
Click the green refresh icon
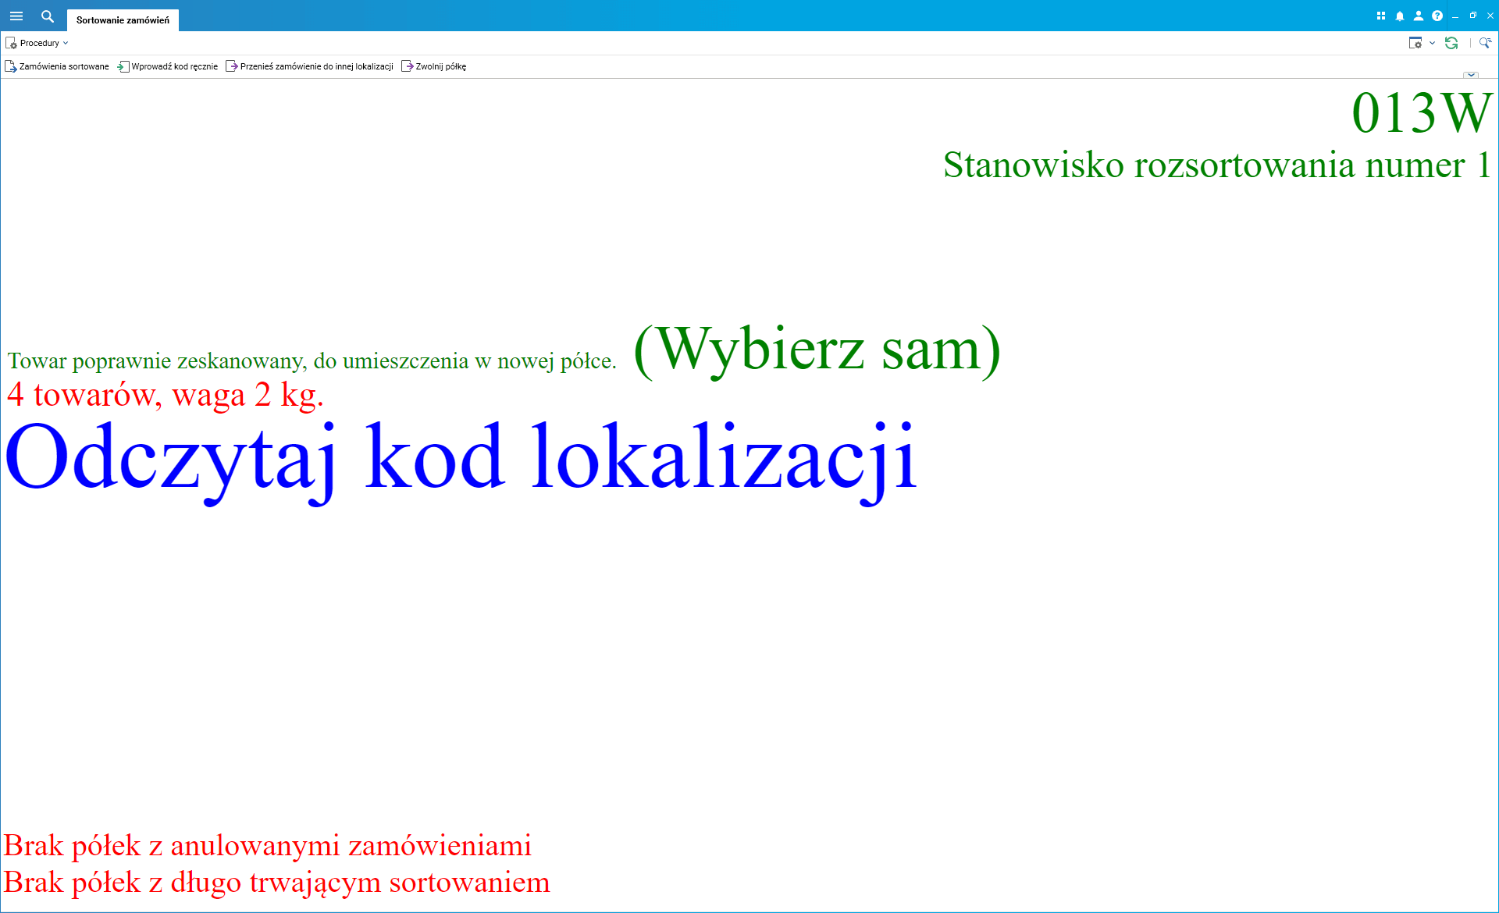point(1451,43)
